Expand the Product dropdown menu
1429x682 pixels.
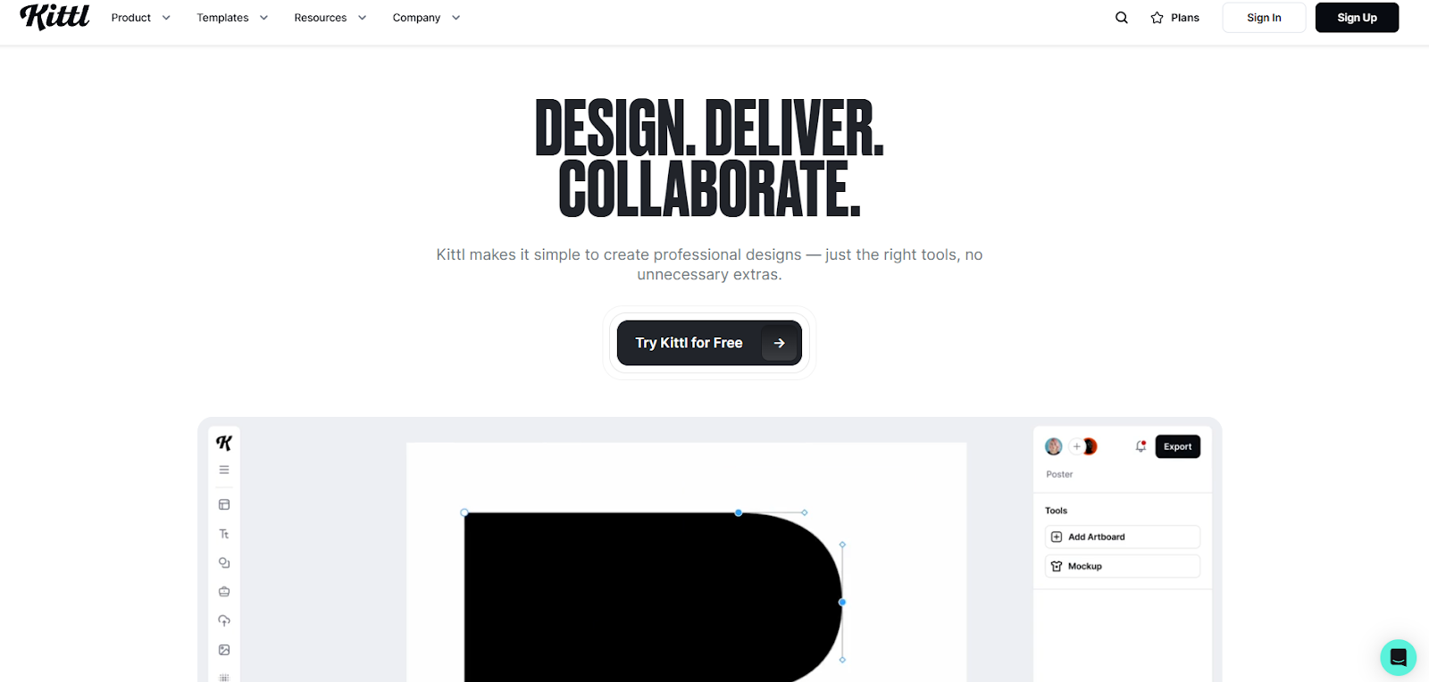click(140, 18)
